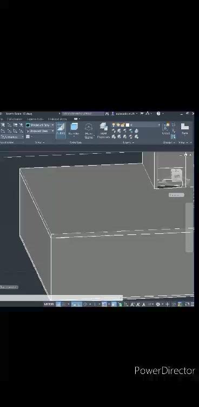
Task: Click the Group button in ribbon
Action: point(166,129)
